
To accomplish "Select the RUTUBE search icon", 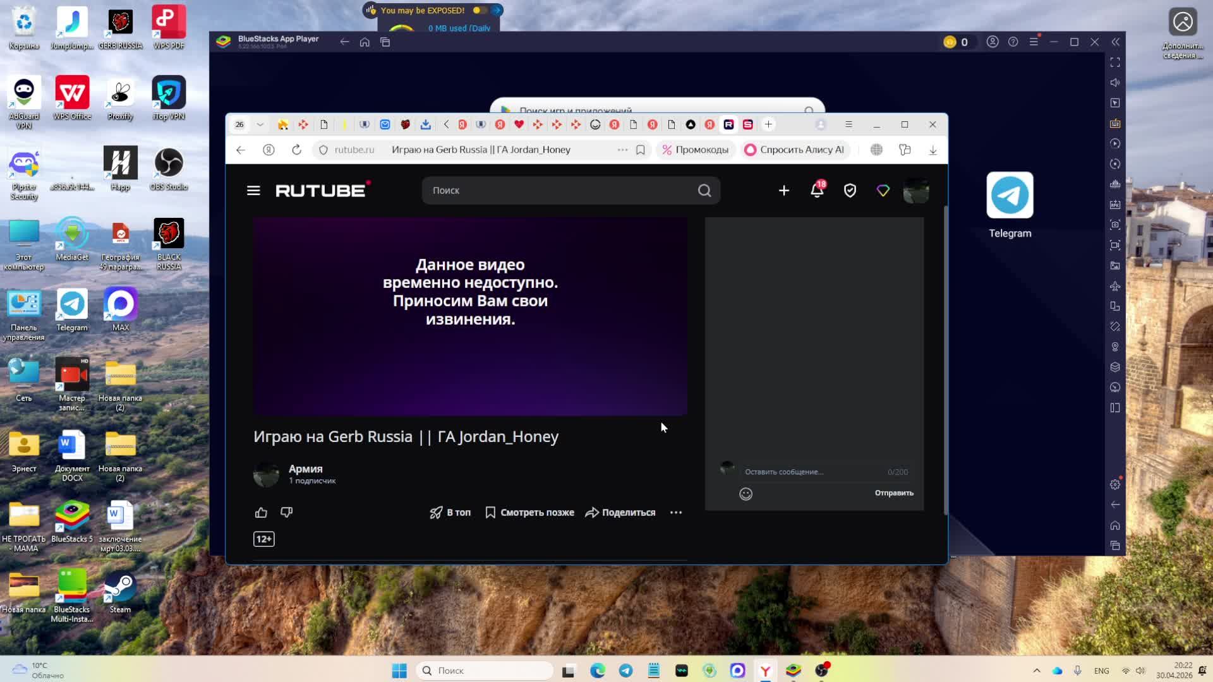I will 704,190.
